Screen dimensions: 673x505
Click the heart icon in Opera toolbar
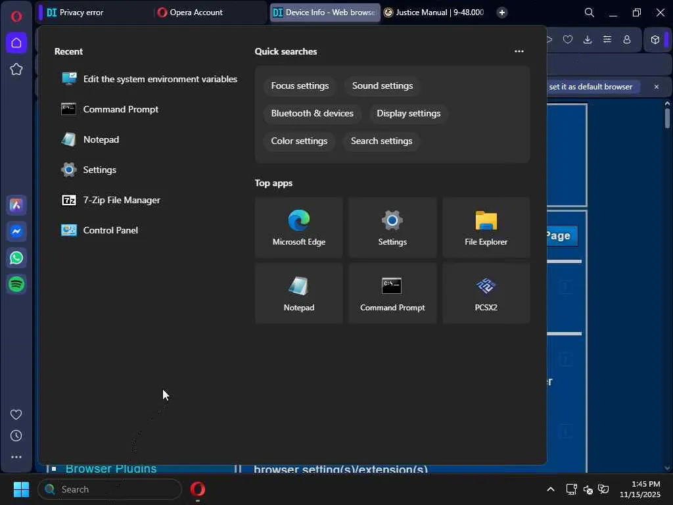pos(567,39)
